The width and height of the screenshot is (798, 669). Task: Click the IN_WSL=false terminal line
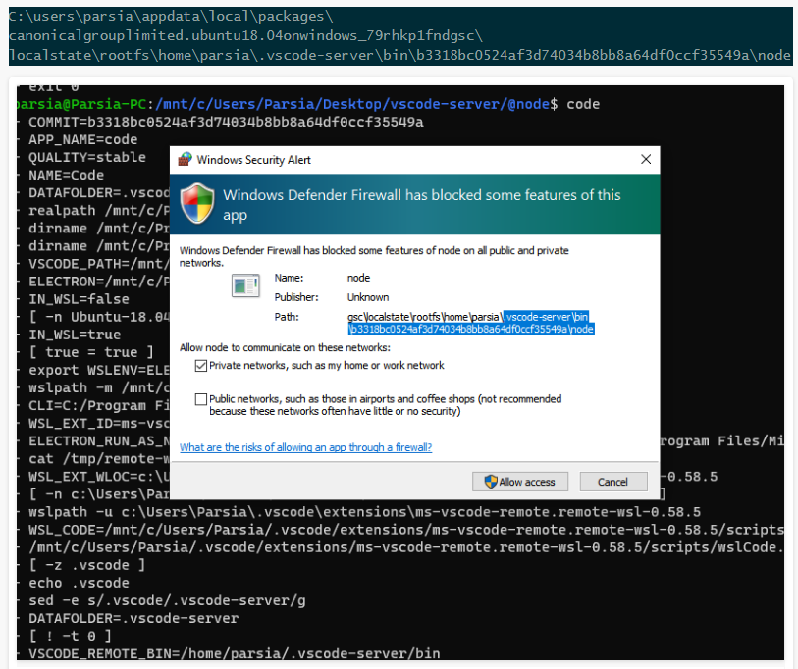click(79, 299)
